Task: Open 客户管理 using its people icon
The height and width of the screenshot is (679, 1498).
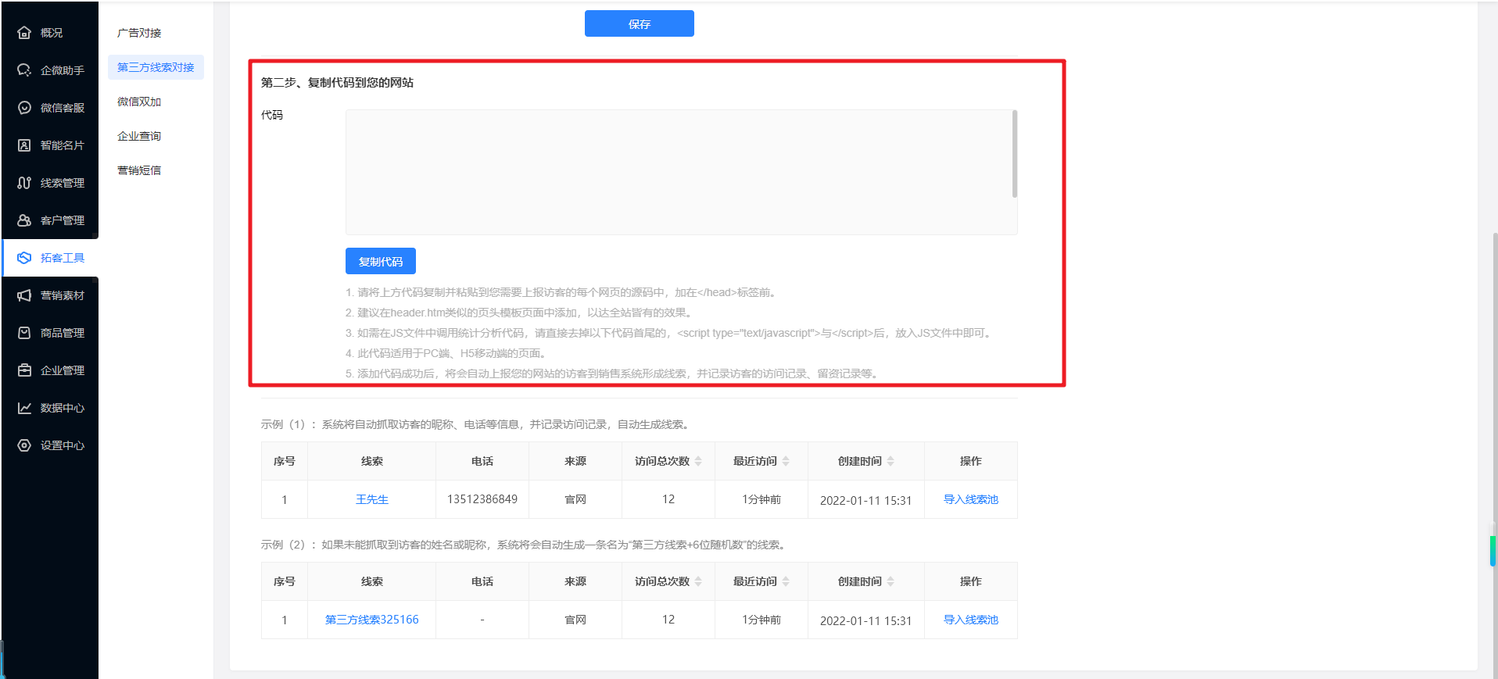Action: pos(24,220)
